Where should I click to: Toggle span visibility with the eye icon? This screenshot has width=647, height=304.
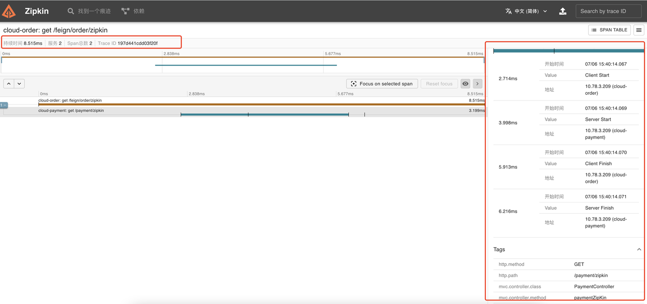tap(465, 84)
